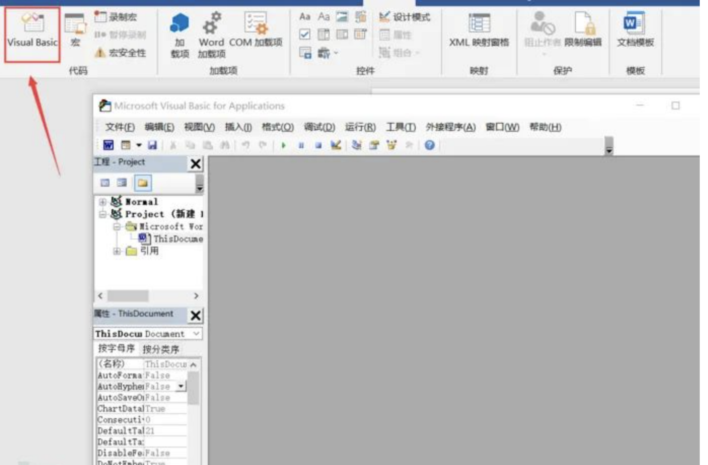
Task: Open 工具(T) menu in VBA
Action: (x=401, y=127)
